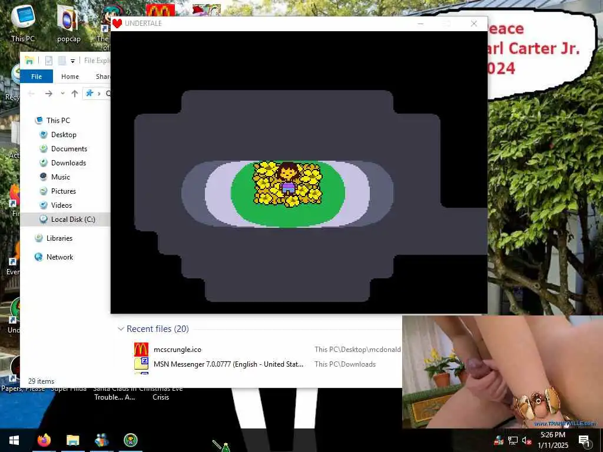Switch to the Home ribbon tab
Image resolution: width=603 pixels, height=452 pixels.
(70, 77)
